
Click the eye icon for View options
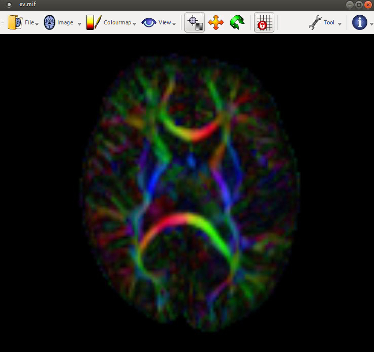coord(149,22)
